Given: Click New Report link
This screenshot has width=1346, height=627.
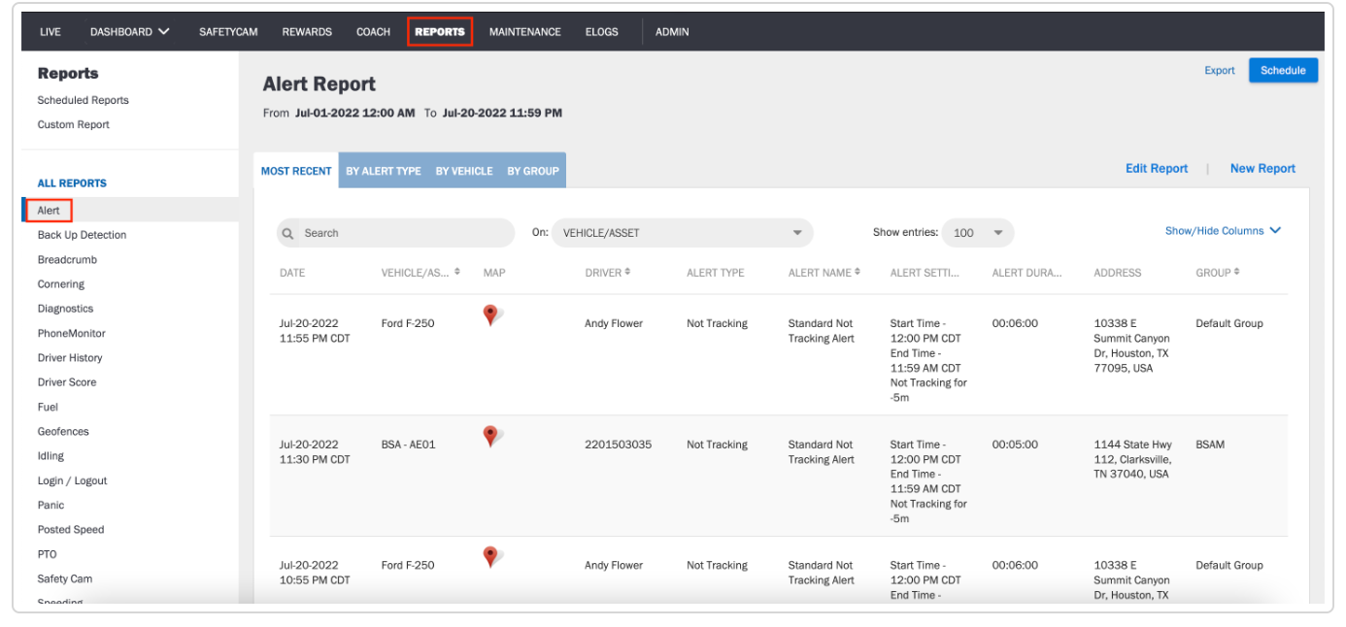Looking at the screenshot, I should click(1262, 169).
